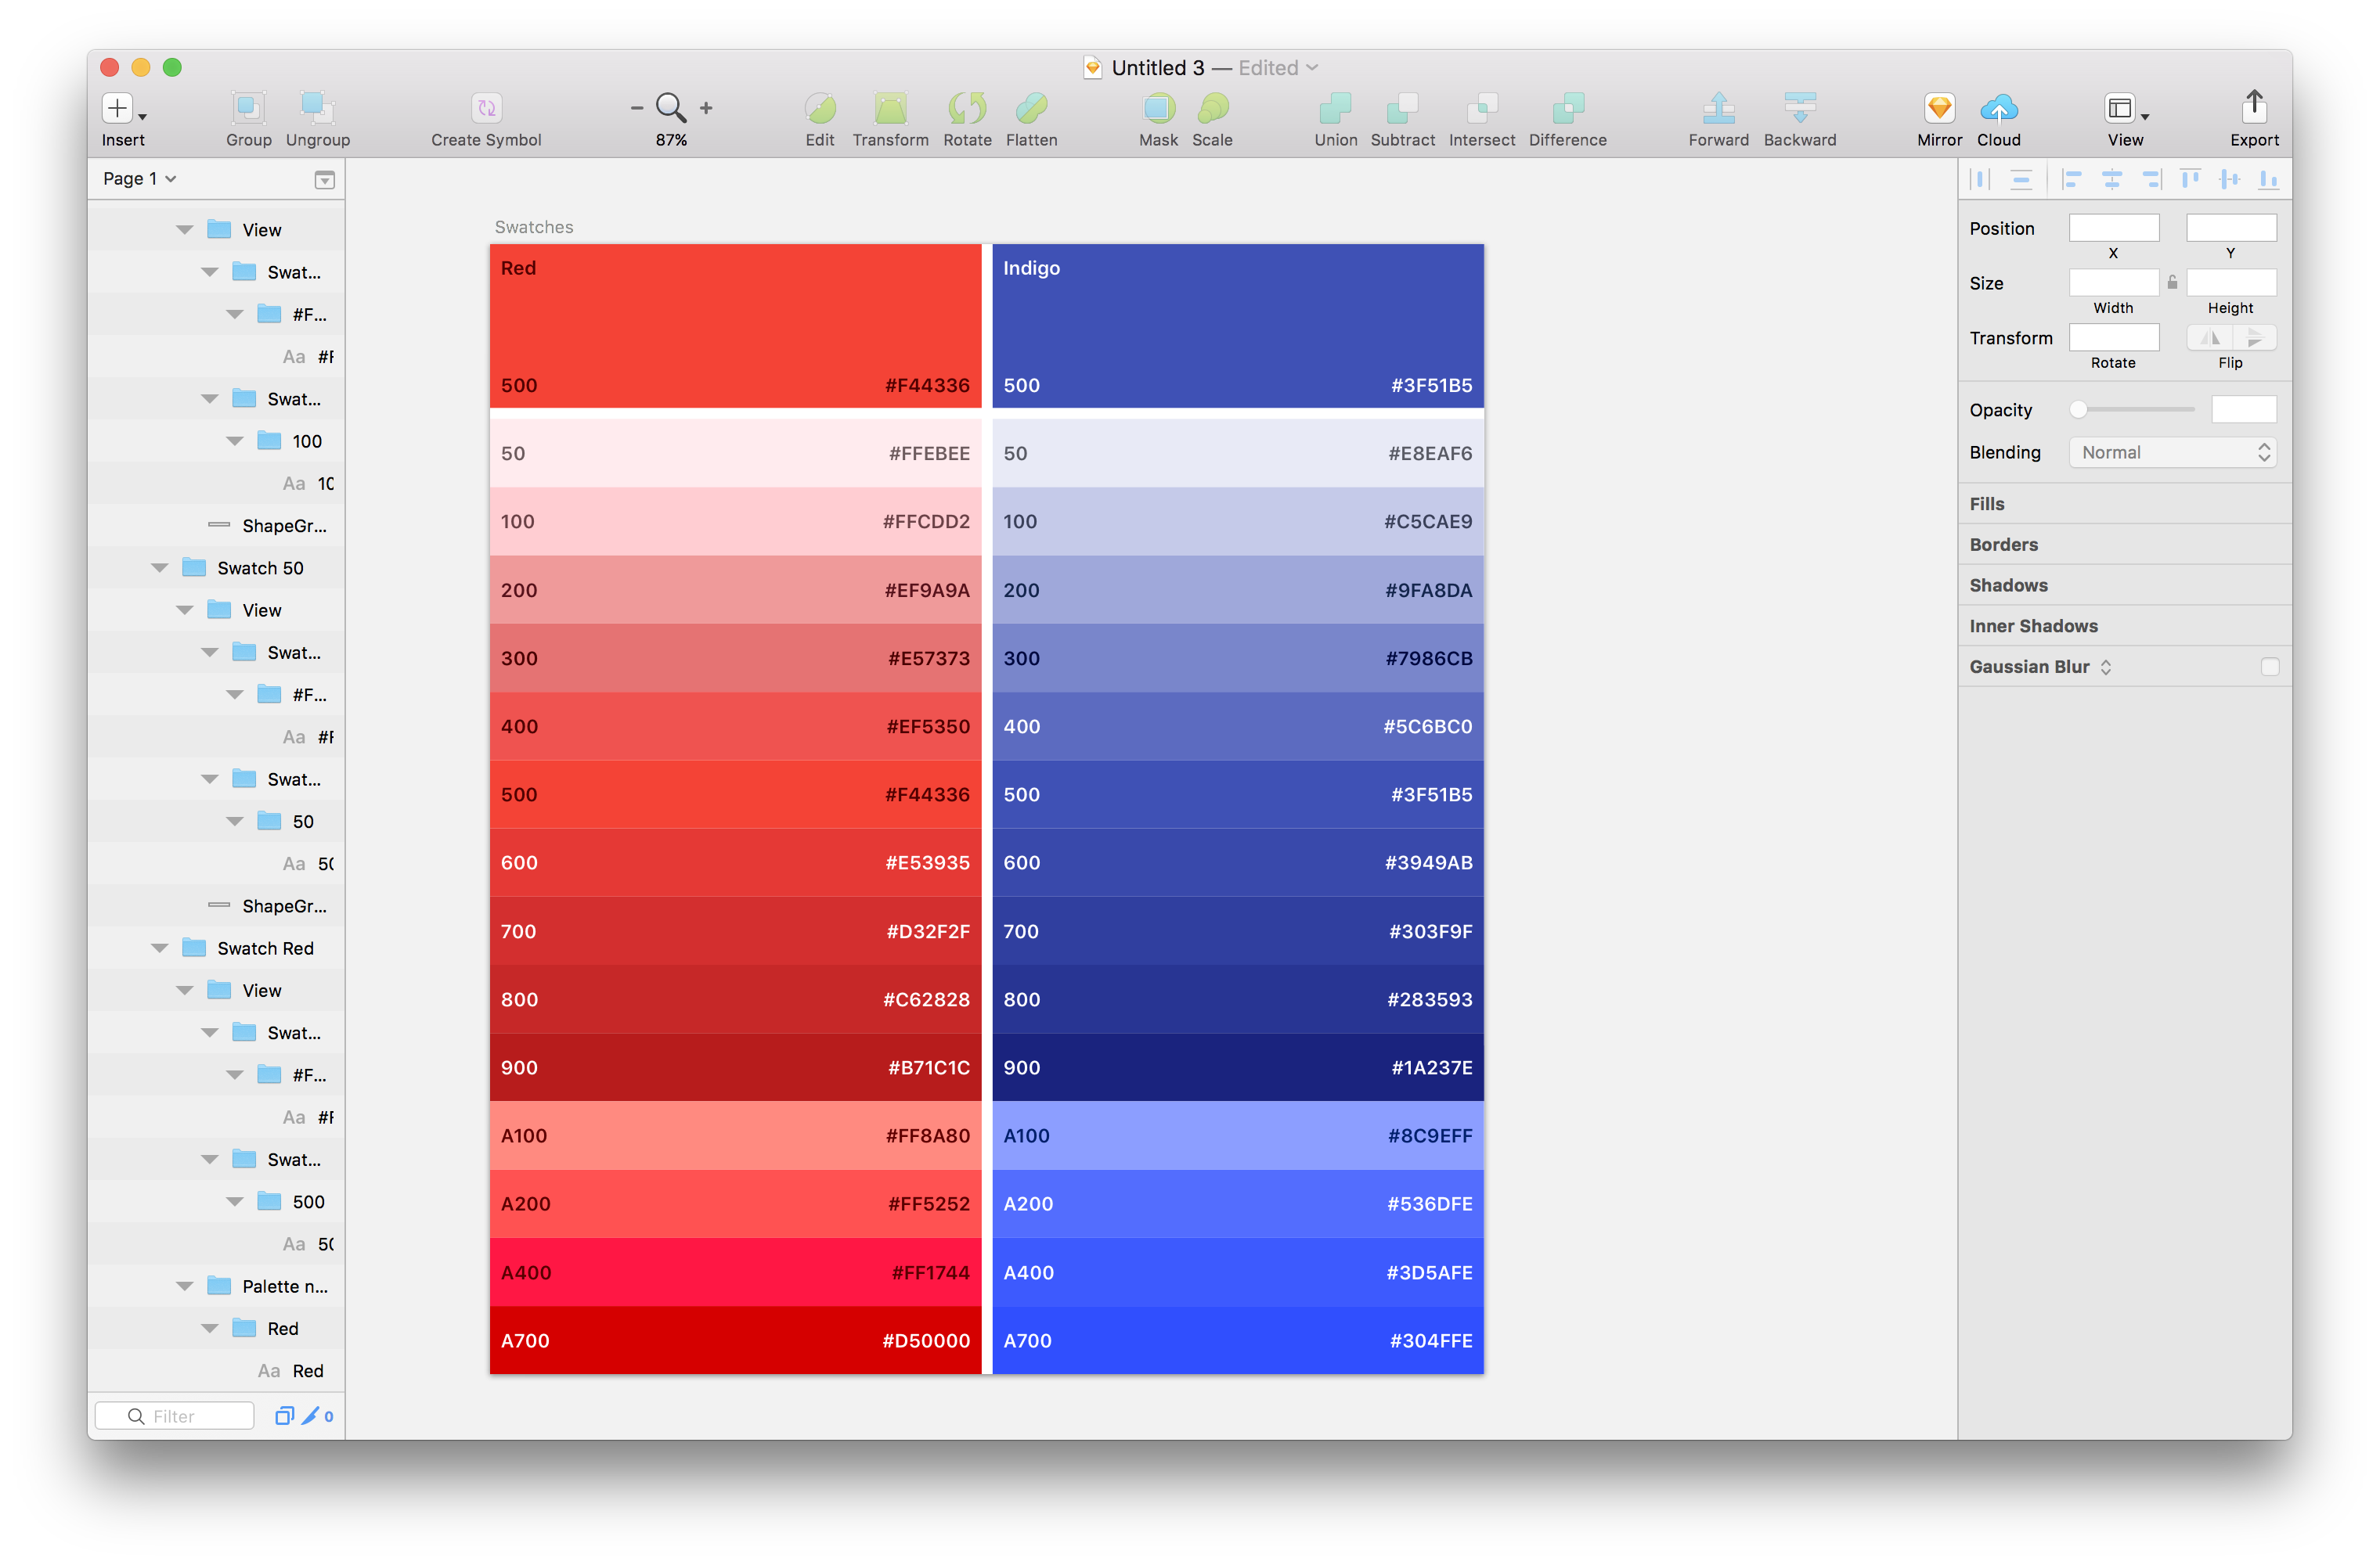This screenshot has width=2380, height=1565.
Task: Toggle the pages list button in sidebar
Action: 324,180
